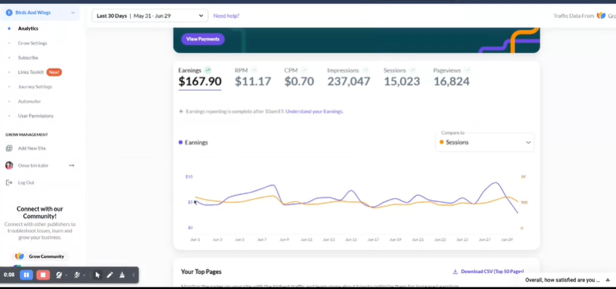Click the orange Sessions legend dot
This screenshot has height=289, width=616.
click(441, 142)
